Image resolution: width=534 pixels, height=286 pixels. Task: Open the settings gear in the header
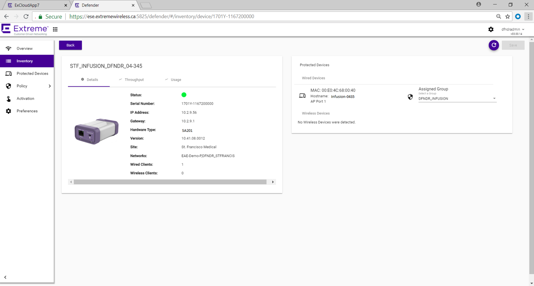(x=491, y=30)
